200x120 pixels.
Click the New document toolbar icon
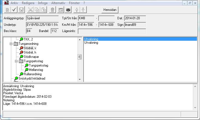click(x=7, y=10)
